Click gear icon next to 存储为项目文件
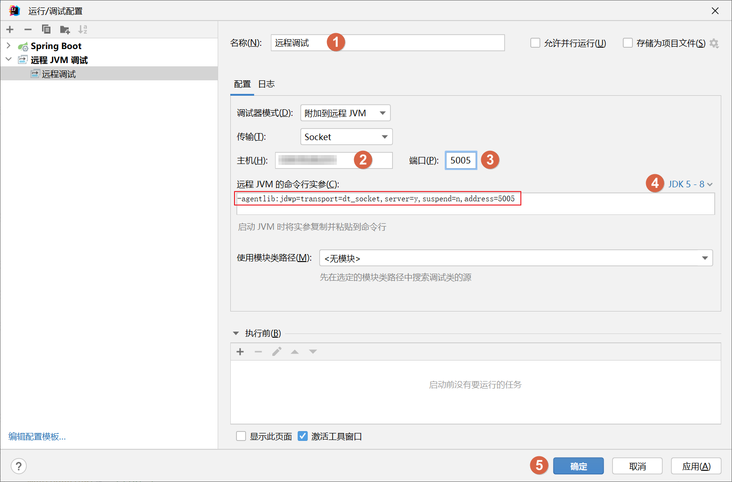Screen dimensions: 732x482 click(x=714, y=43)
